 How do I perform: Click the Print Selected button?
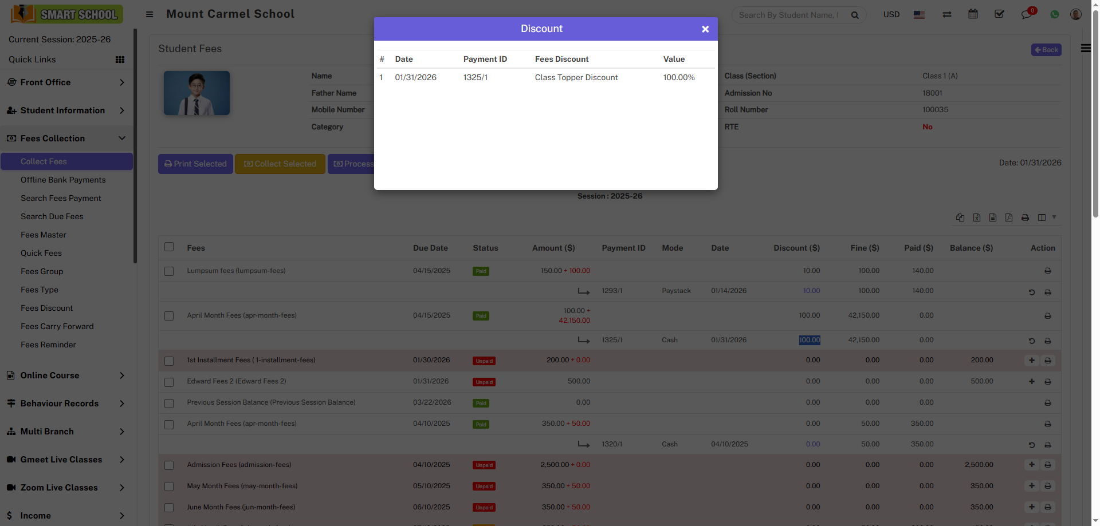click(195, 164)
